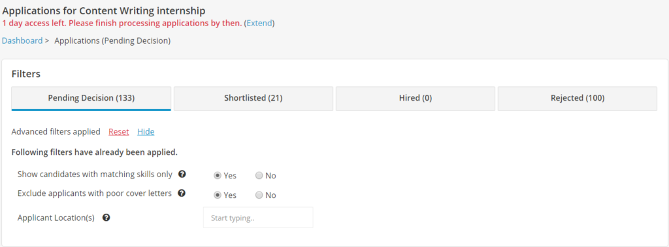Open the Hired (0) tab
Image resolution: width=669 pixels, height=247 pixels.
[x=416, y=99]
